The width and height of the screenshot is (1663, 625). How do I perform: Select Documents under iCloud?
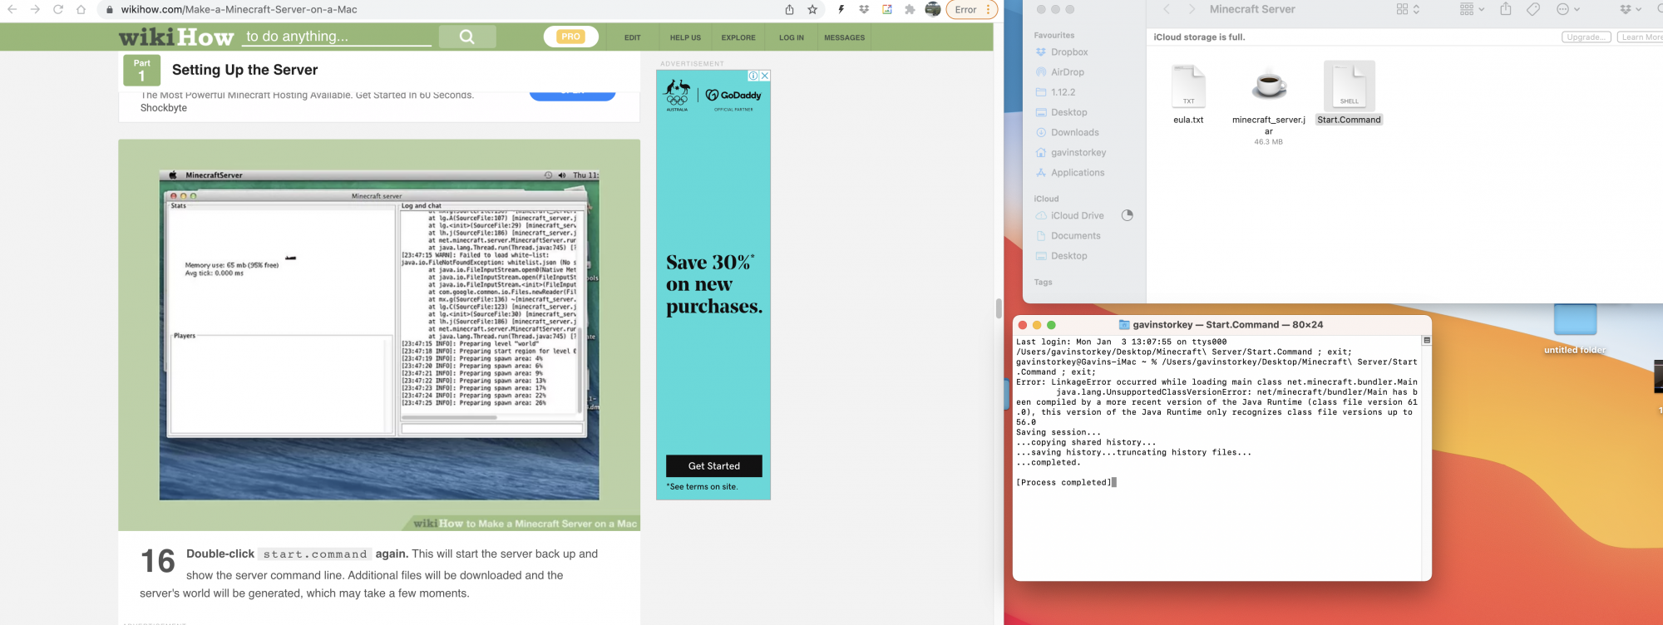1075,236
